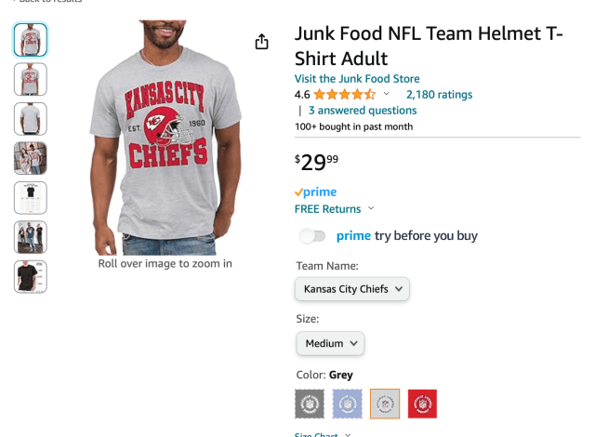
Task: Open the Size dropdown showing Medium
Action: [x=330, y=343]
